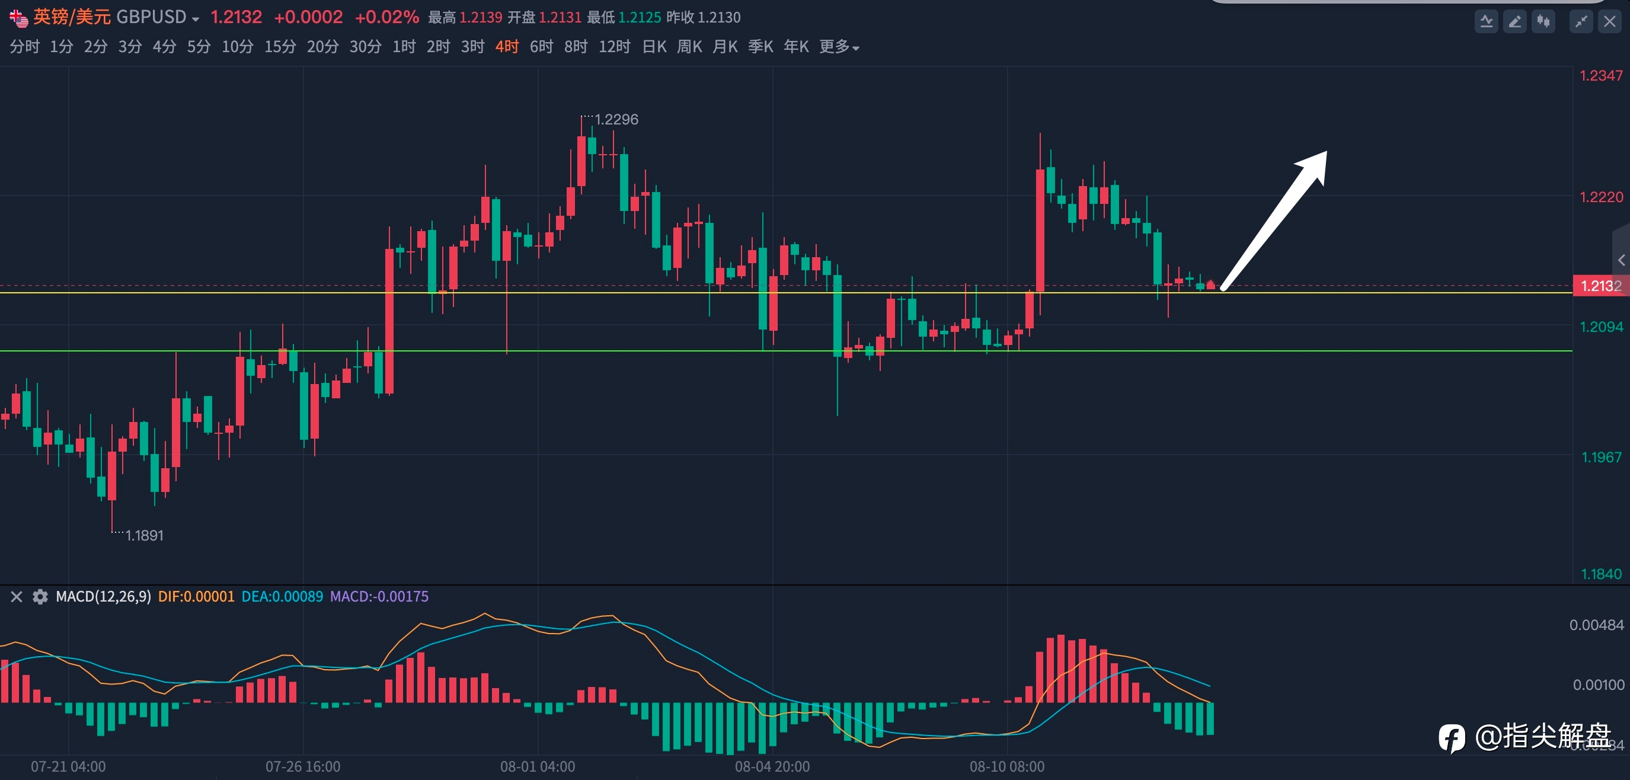Click the GBP/USD flag icon
Screen dimensions: 1630x780
coord(19,18)
